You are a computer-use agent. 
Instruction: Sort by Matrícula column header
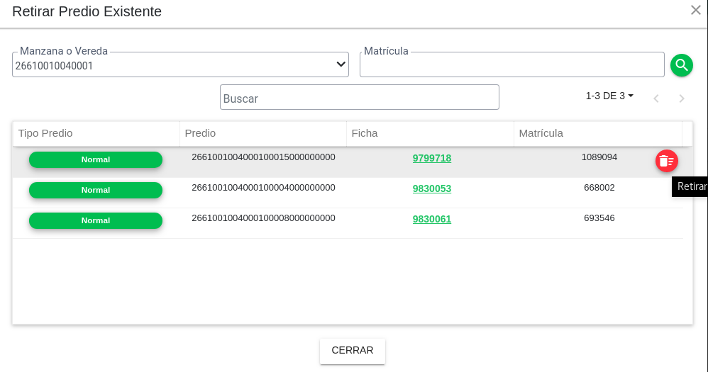[x=541, y=133]
